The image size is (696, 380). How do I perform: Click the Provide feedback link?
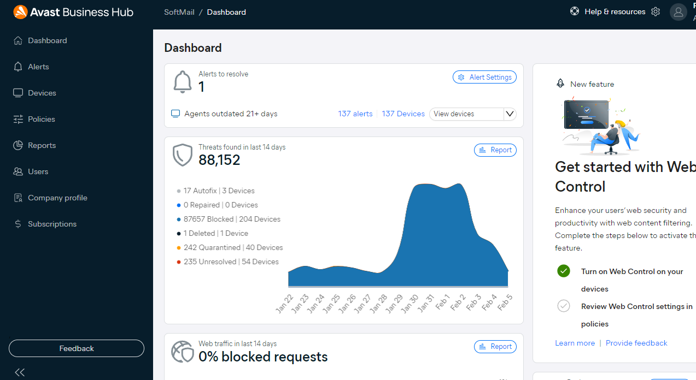[x=636, y=343]
